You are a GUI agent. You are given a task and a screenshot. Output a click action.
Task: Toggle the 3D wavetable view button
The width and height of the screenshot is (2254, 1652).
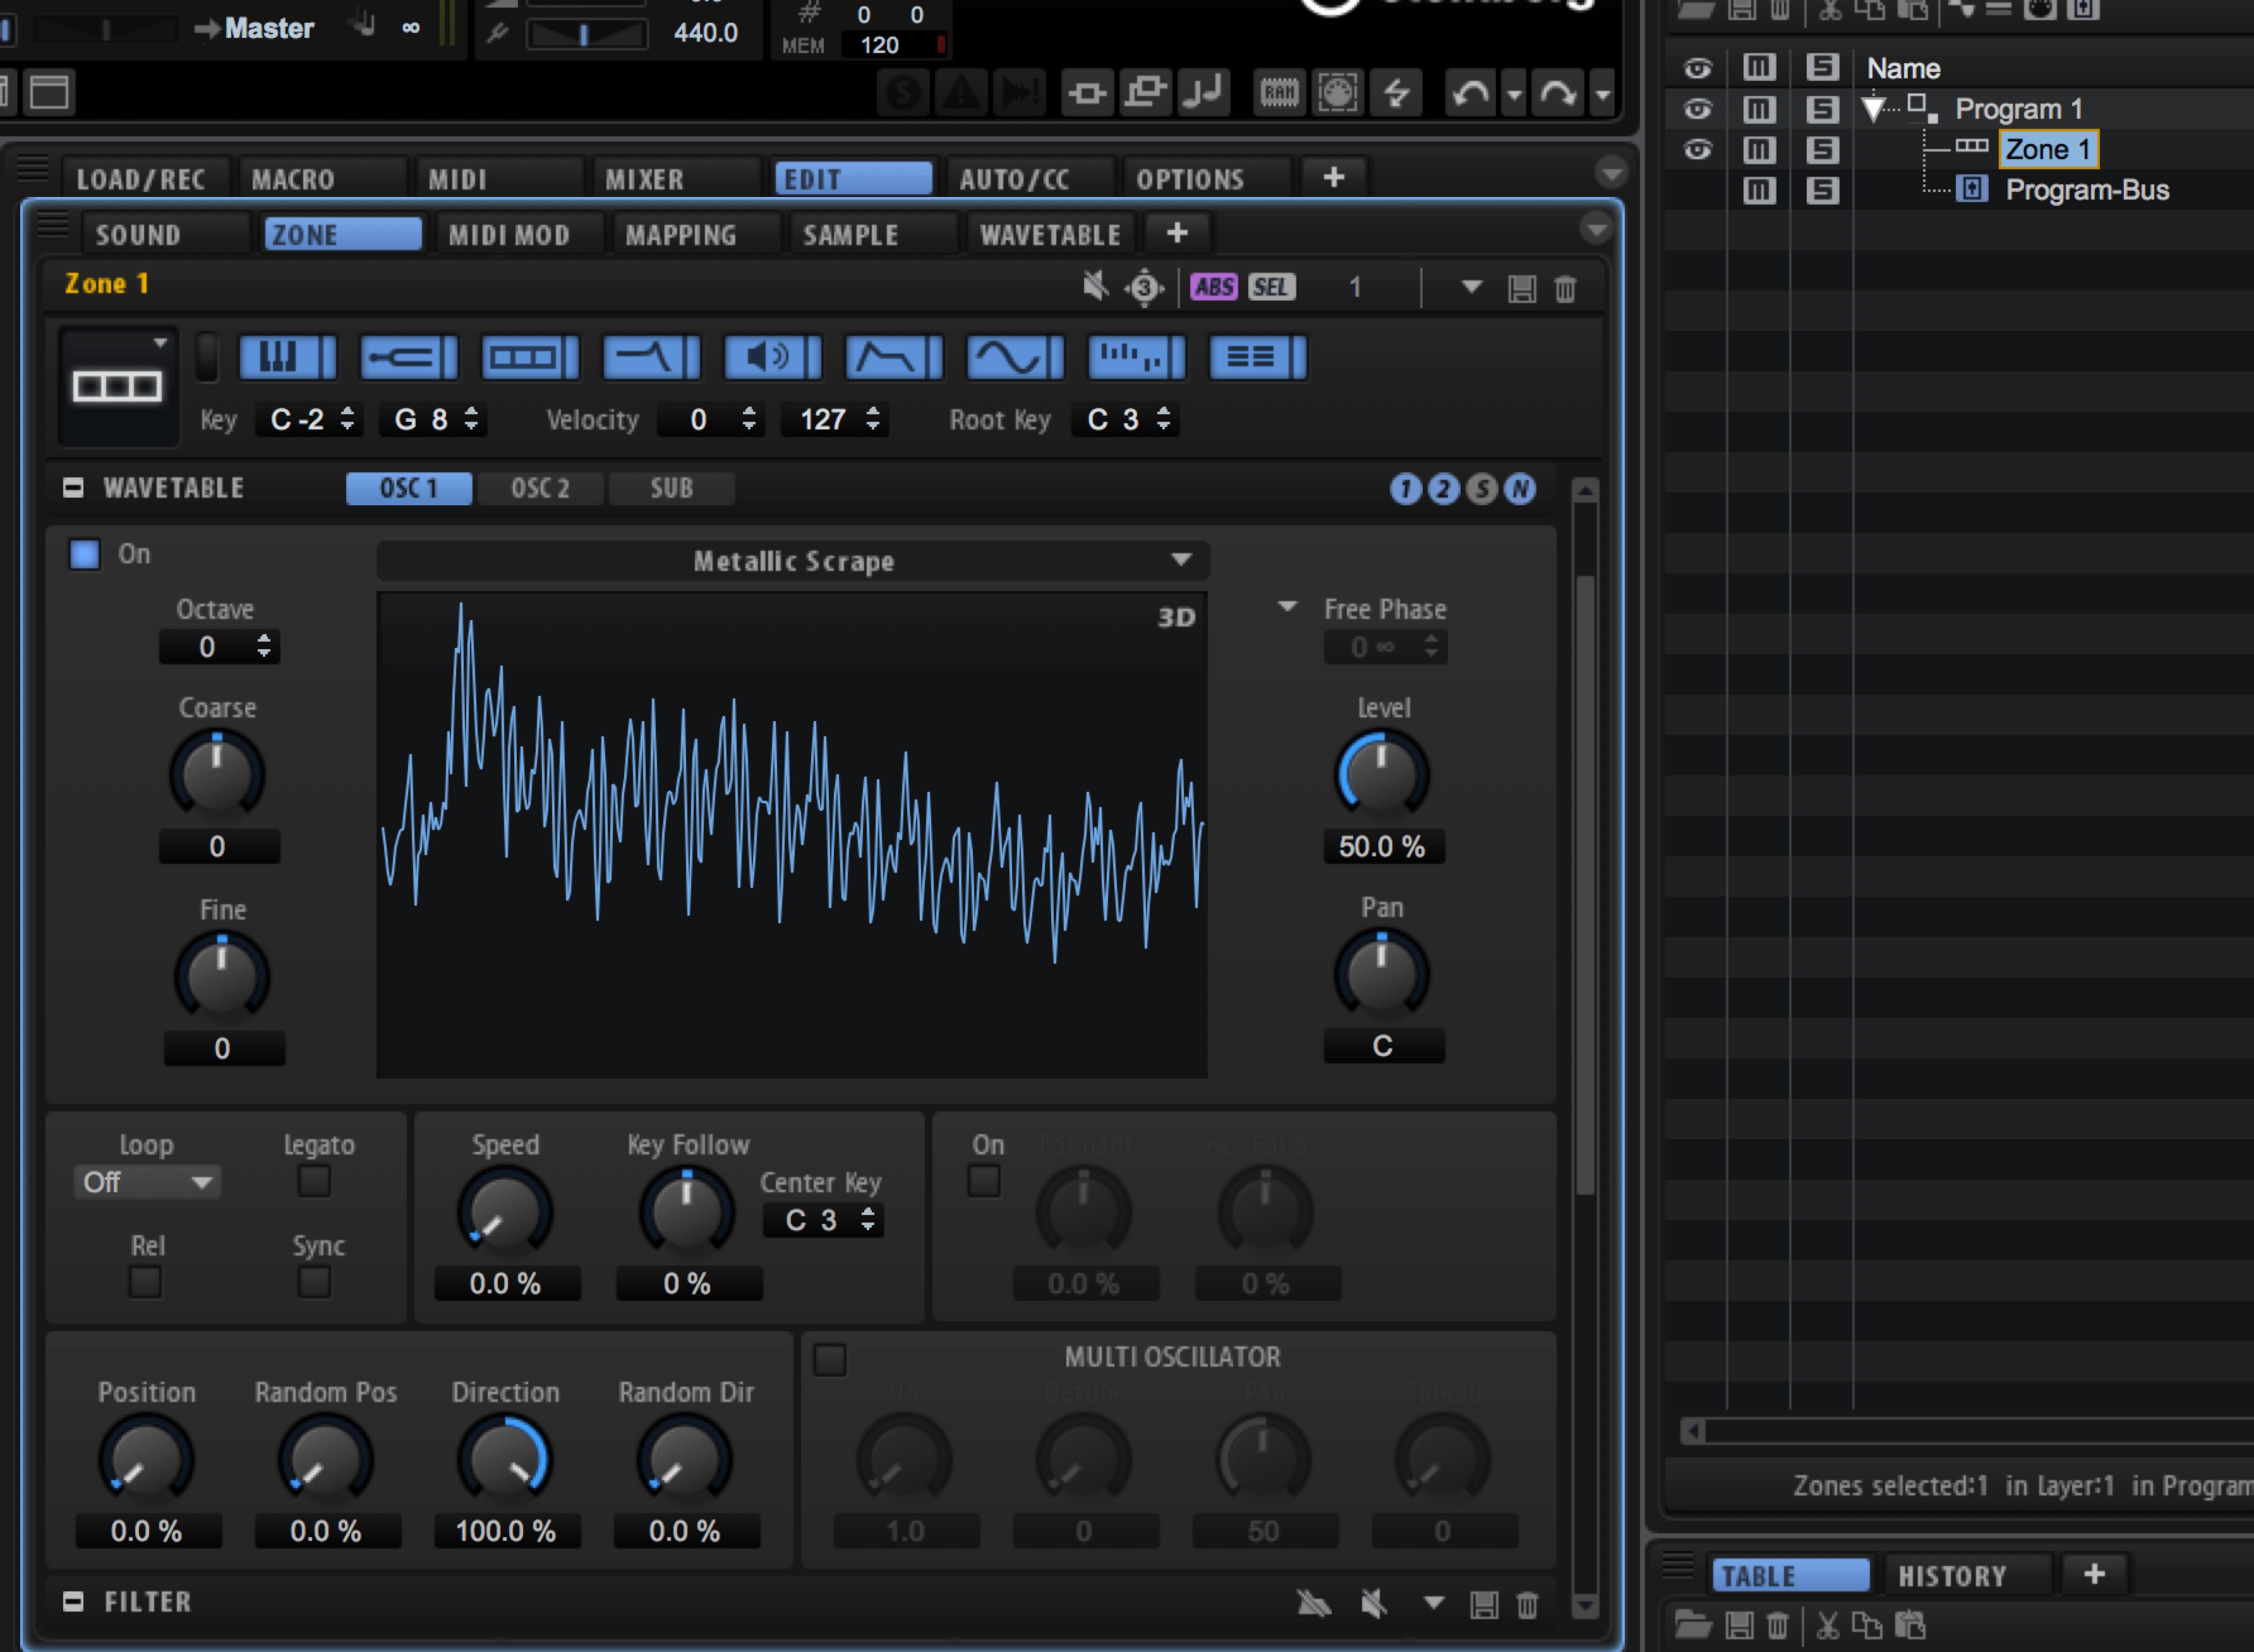(1176, 617)
